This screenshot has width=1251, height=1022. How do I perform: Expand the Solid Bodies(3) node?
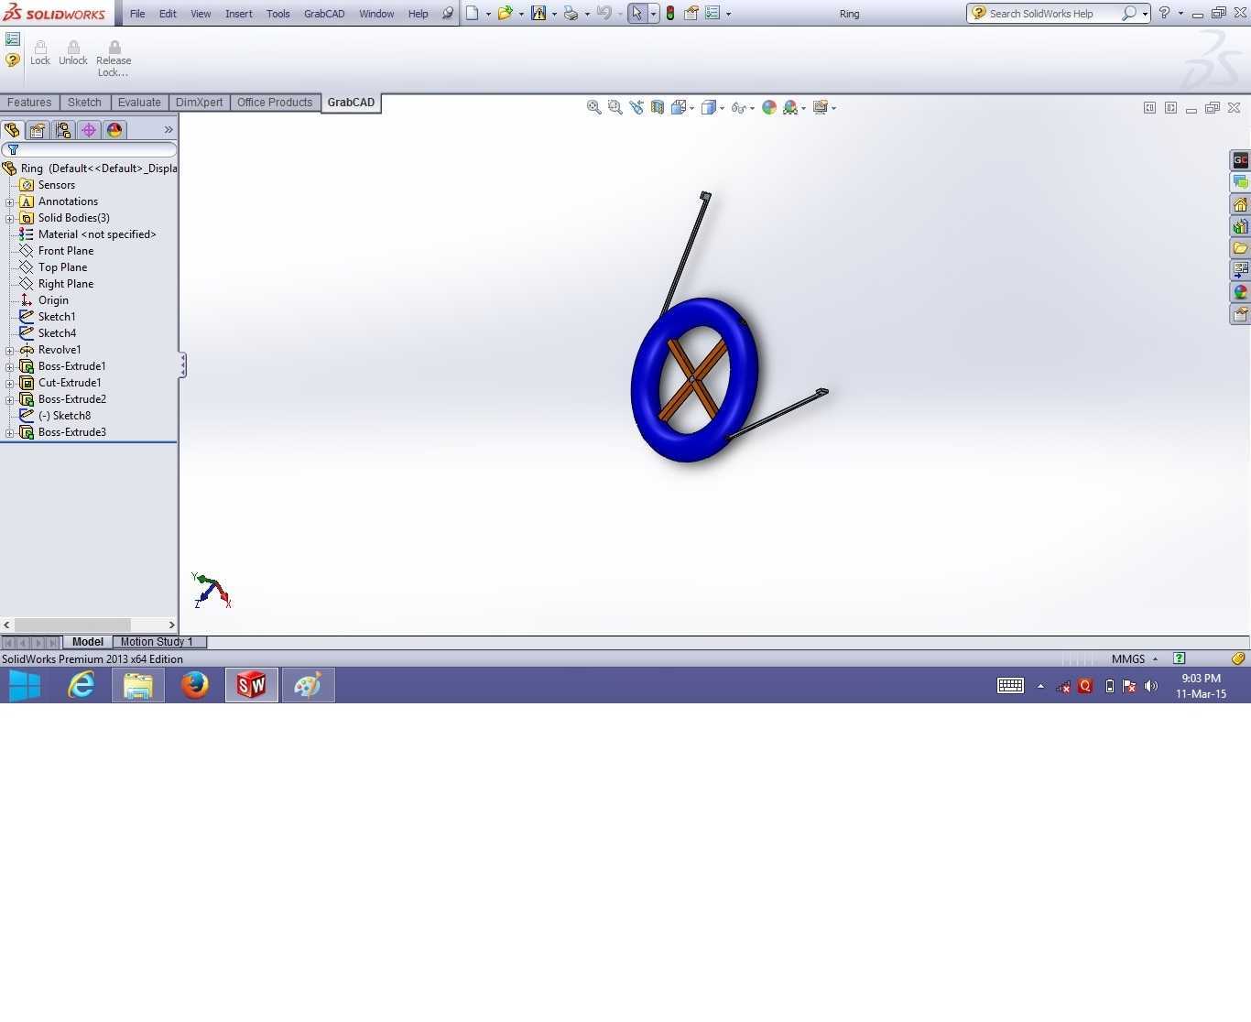click(10, 218)
